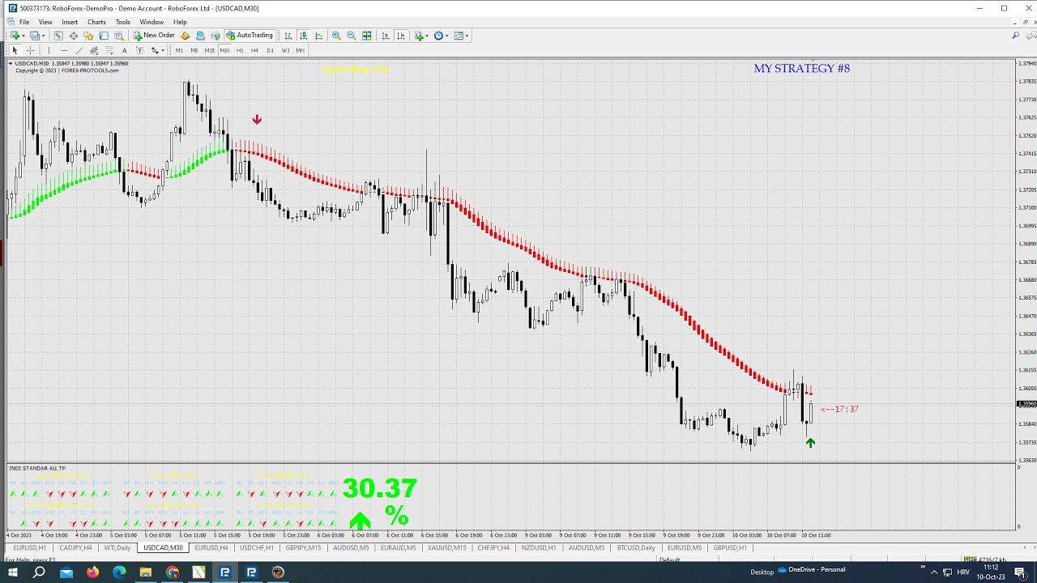Switch to the CADJPY,H4 chart tab
Image resolution: width=1037 pixels, height=583 pixels.
pyautogui.click(x=75, y=548)
